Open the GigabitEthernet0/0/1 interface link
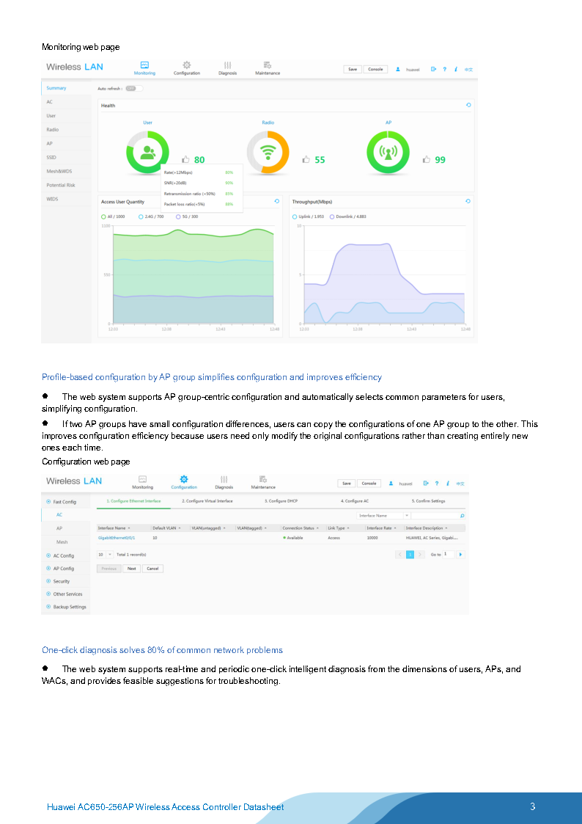The image size is (582, 824). tap(117, 538)
